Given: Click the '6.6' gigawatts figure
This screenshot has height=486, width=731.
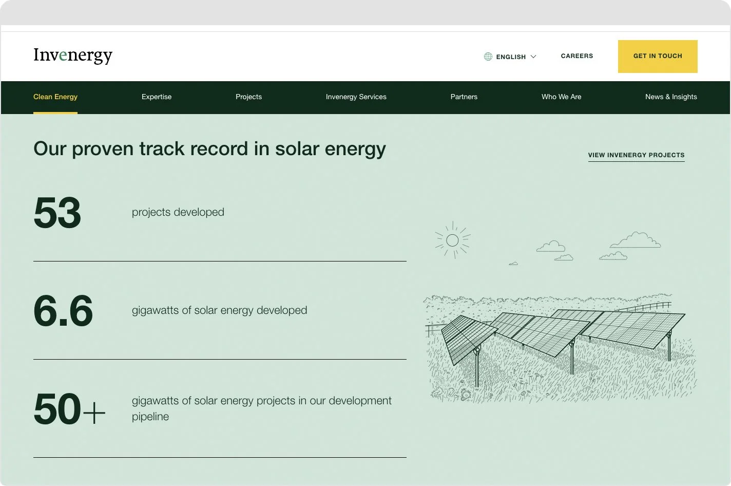Looking at the screenshot, I should pyautogui.click(x=63, y=311).
